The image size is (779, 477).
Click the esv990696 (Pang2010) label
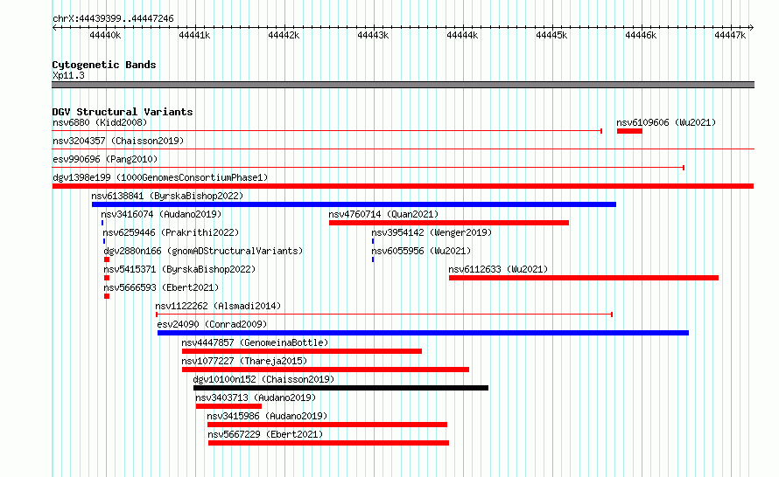click(105, 159)
